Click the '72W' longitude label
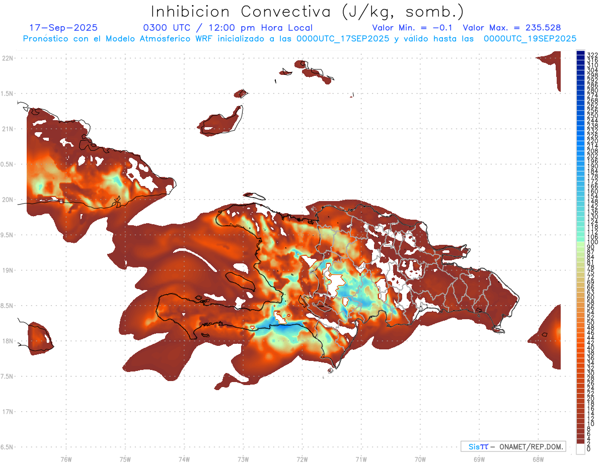Viewport: 604px width, 466px height. [x=302, y=459]
